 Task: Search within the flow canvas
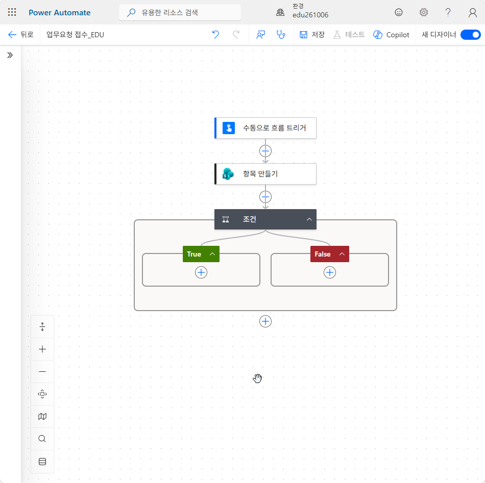pyautogui.click(x=42, y=439)
